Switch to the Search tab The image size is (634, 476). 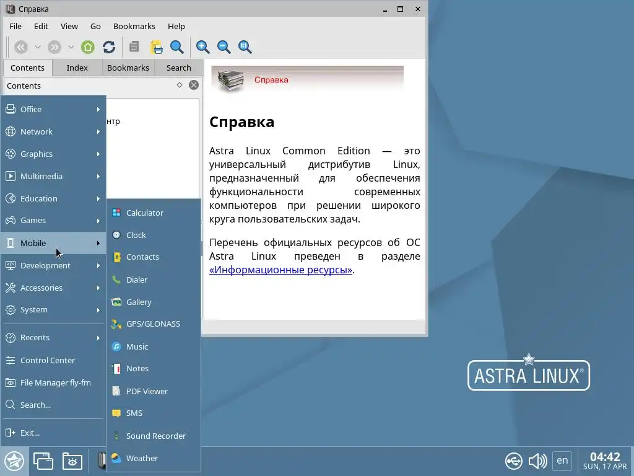[x=179, y=68]
